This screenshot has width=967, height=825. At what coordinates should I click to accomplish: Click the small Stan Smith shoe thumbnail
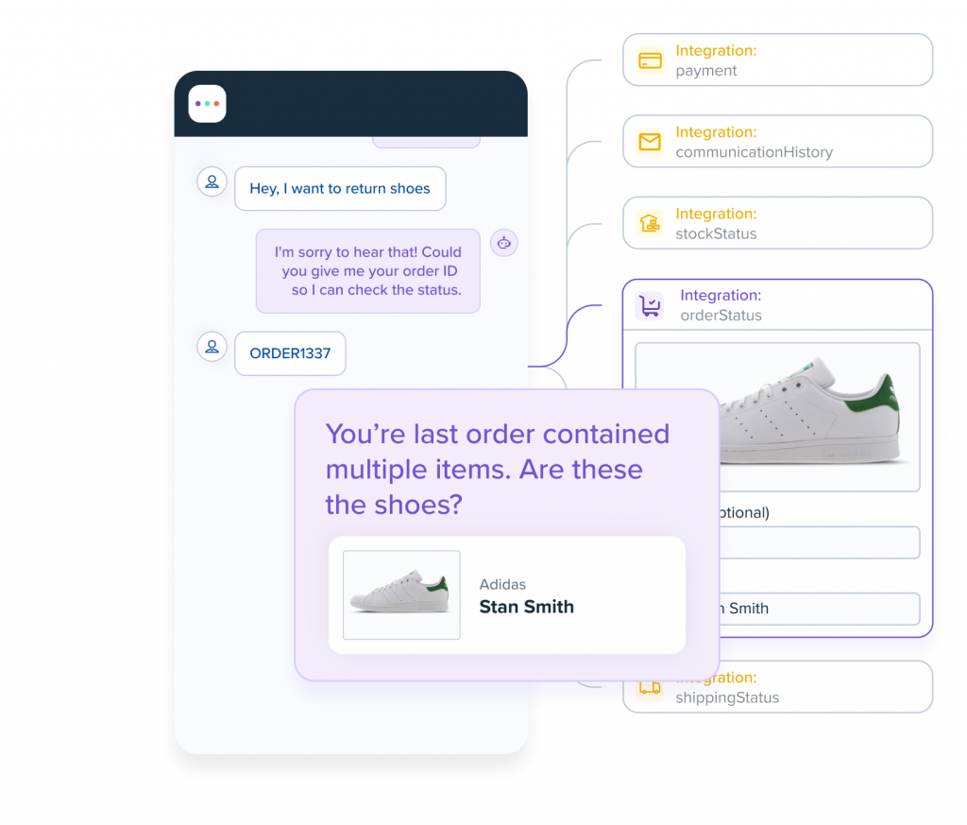[401, 594]
